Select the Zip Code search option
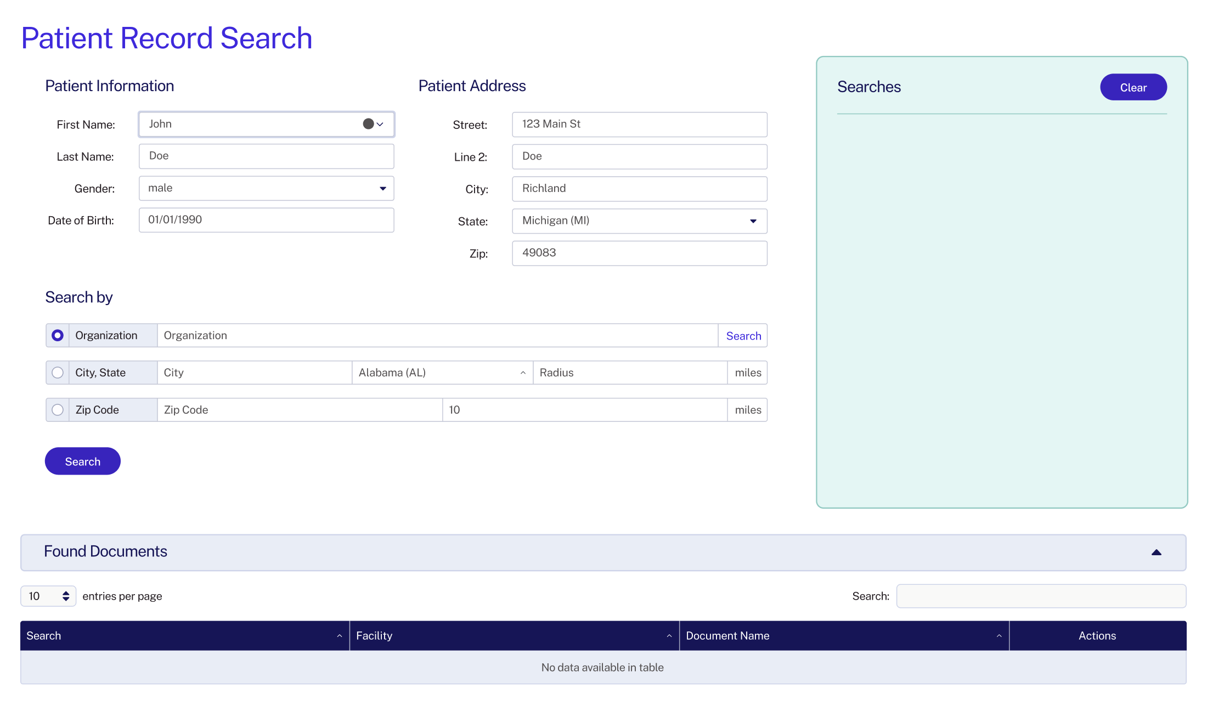The width and height of the screenshot is (1207, 705). [x=57, y=409]
